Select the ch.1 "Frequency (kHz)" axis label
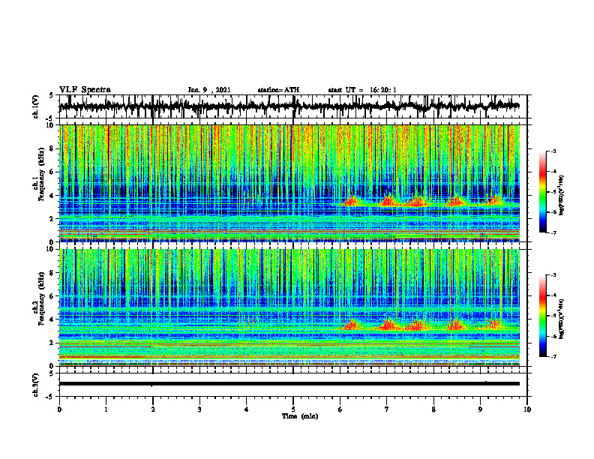Screen dimensions: 594x459 pyautogui.click(x=41, y=173)
